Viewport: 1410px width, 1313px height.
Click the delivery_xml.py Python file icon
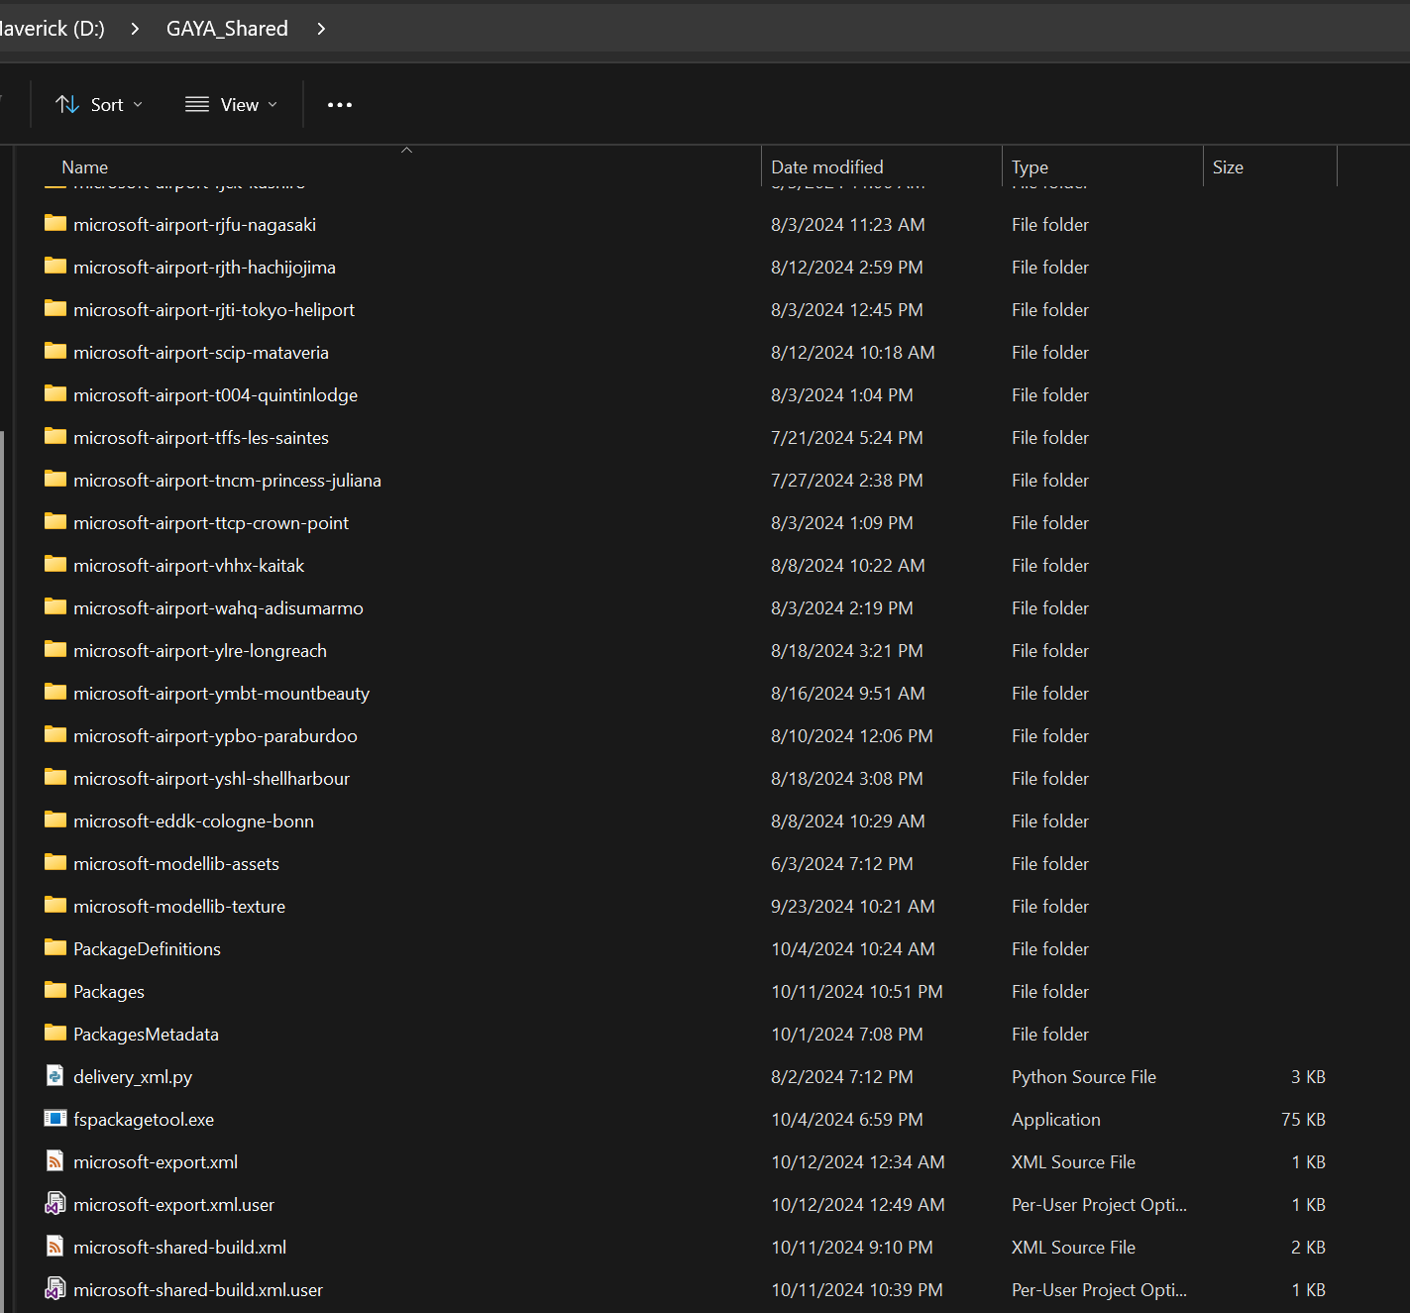pyautogui.click(x=55, y=1076)
